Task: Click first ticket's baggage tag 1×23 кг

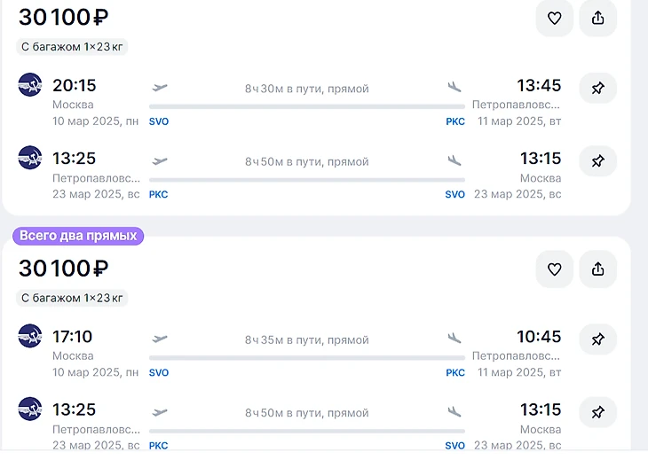Action: (x=73, y=46)
